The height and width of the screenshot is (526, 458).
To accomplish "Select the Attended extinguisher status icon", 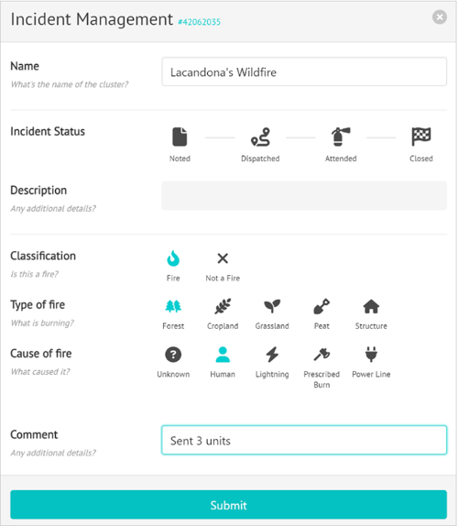I will pyautogui.click(x=341, y=137).
